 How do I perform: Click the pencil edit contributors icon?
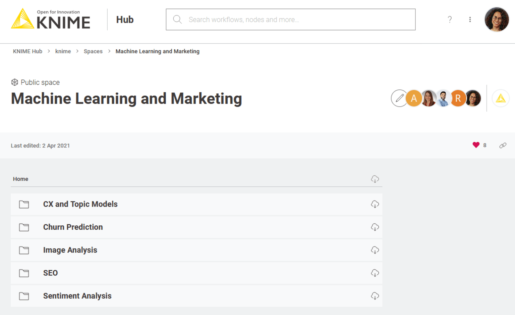[399, 98]
